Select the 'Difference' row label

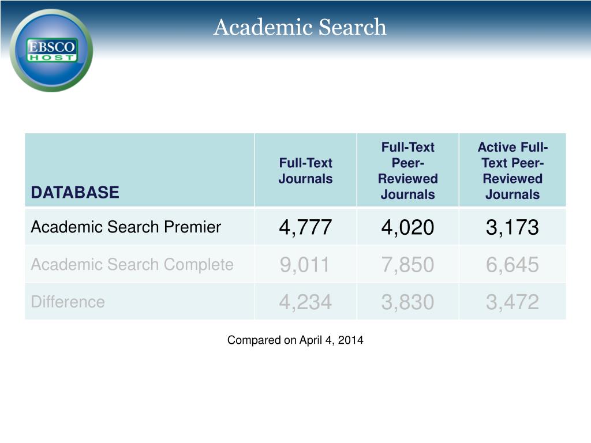coord(68,302)
